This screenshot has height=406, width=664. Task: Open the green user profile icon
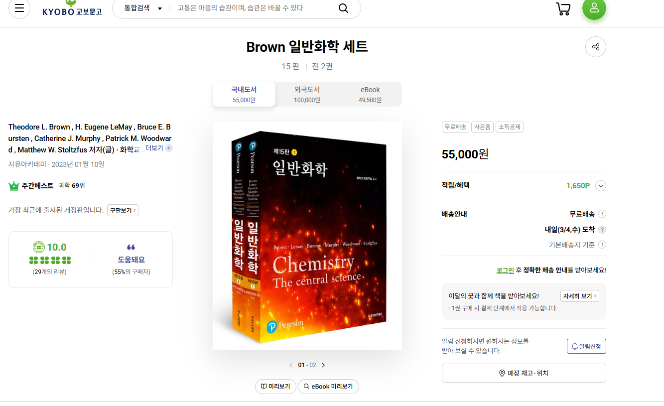pyautogui.click(x=594, y=8)
